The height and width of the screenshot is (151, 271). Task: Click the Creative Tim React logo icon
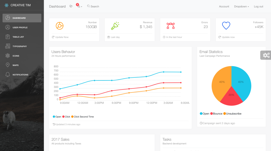7,5
